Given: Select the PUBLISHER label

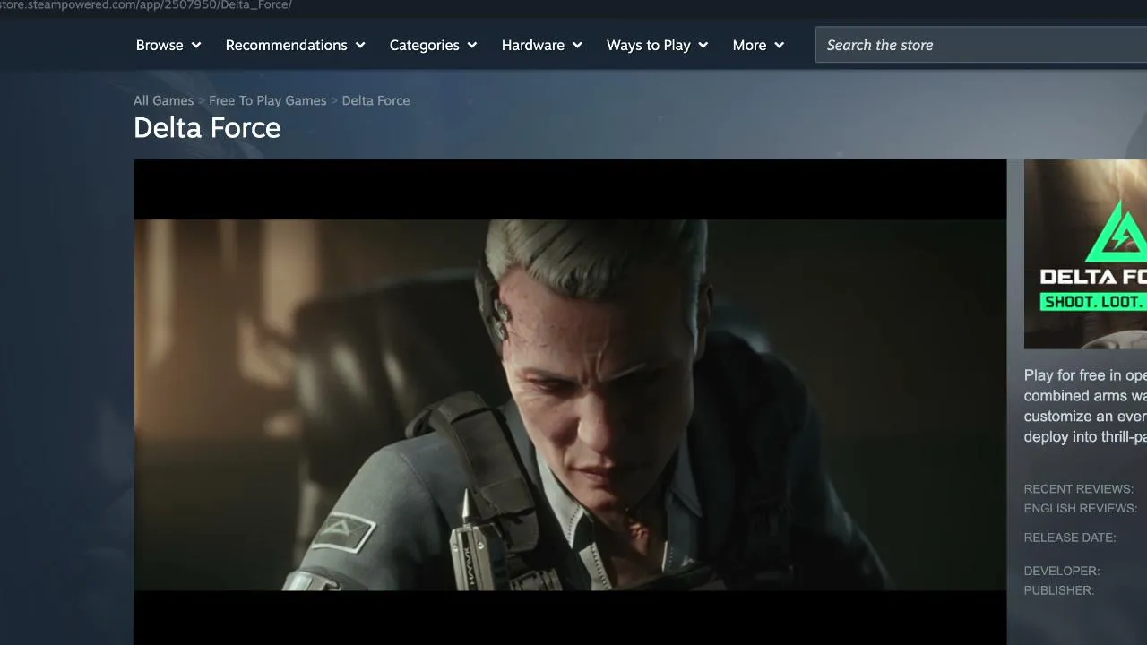Looking at the screenshot, I should (1059, 590).
